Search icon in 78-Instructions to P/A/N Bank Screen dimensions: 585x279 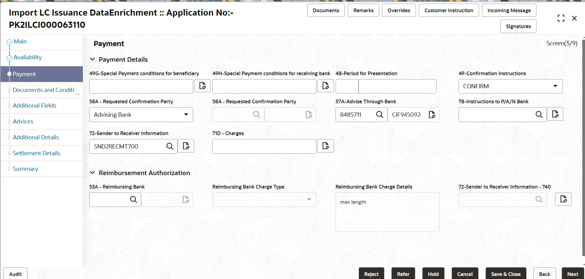[x=539, y=115]
